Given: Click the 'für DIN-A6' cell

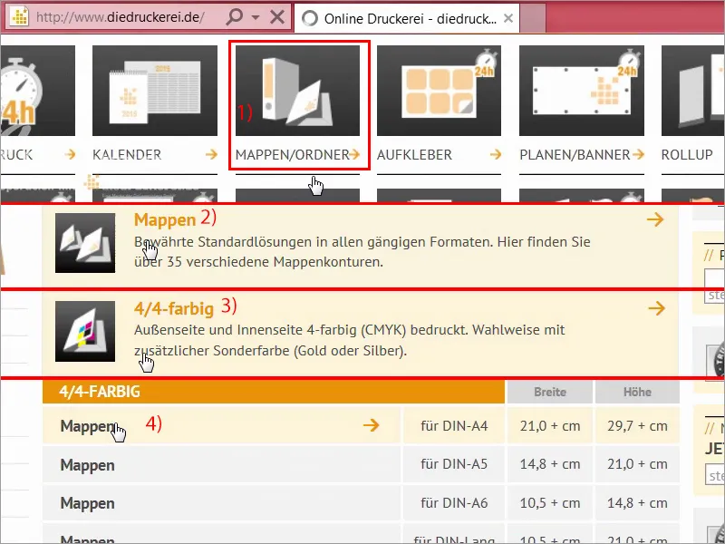Looking at the screenshot, I should point(454,503).
